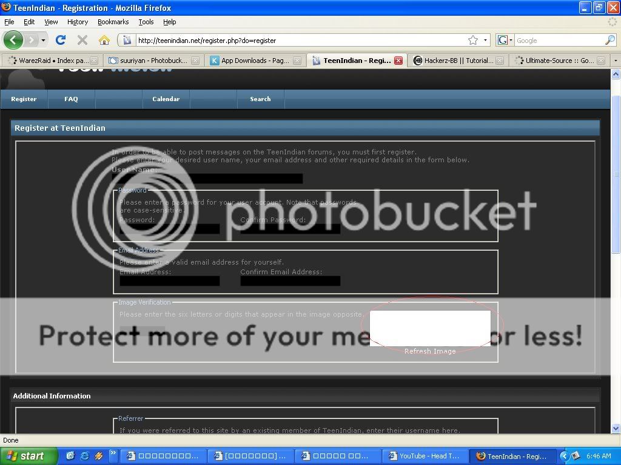The width and height of the screenshot is (621, 465).
Task: Open the search engine selector dropdown
Action: point(505,41)
